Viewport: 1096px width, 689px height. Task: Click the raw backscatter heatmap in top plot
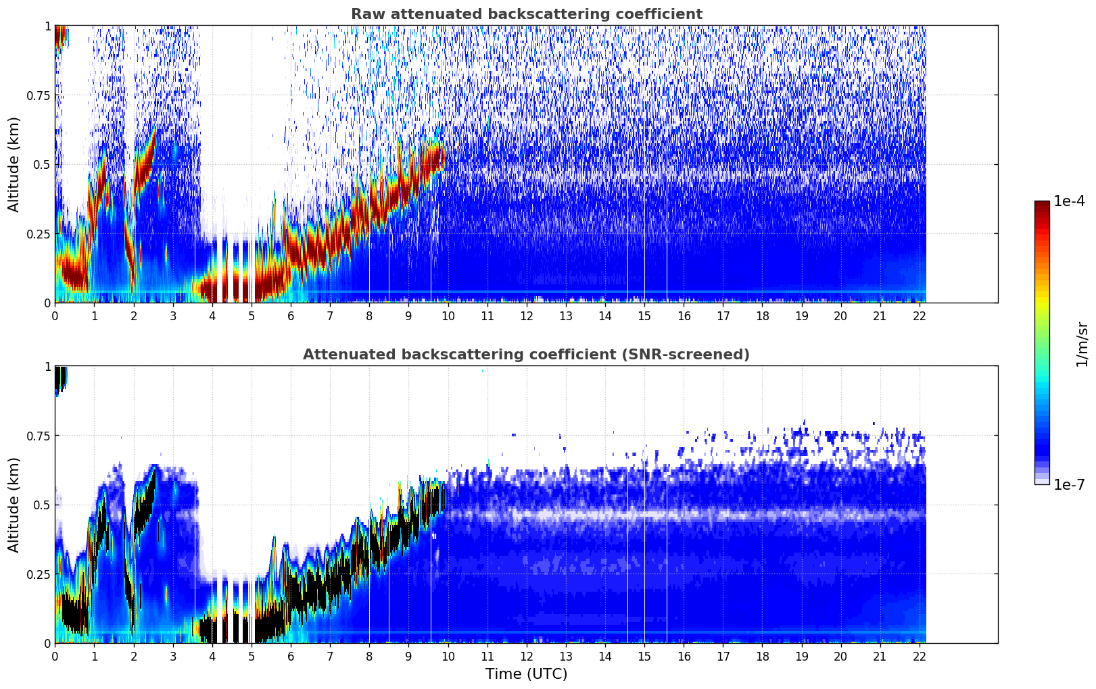[526, 164]
